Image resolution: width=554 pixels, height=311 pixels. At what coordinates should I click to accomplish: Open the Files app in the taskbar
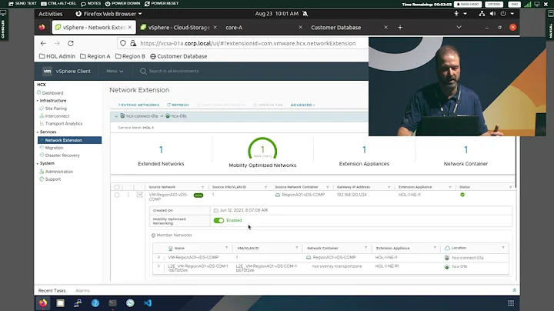(x=61, y=303)
